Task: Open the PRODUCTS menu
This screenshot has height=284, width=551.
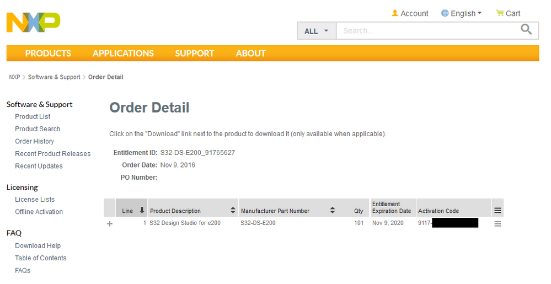Action: 48,53
